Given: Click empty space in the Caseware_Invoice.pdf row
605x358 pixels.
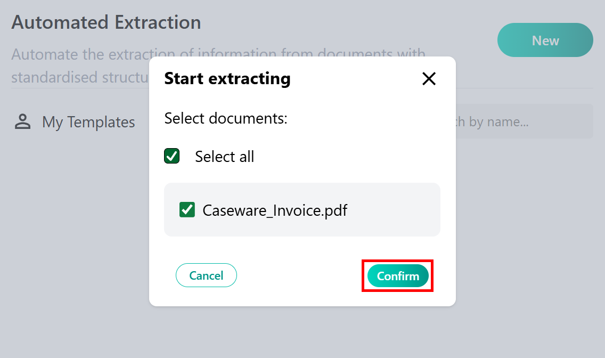Looking at the screenshot, I should tap(394, 210).
